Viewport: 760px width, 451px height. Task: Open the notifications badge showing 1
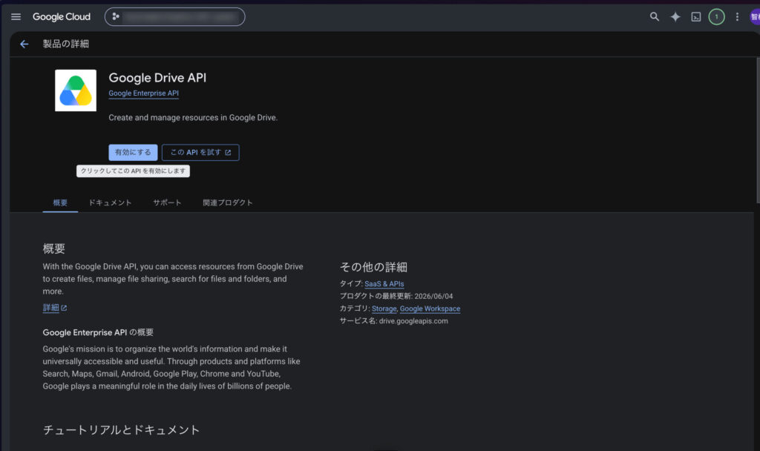click(x=716, y=17)
